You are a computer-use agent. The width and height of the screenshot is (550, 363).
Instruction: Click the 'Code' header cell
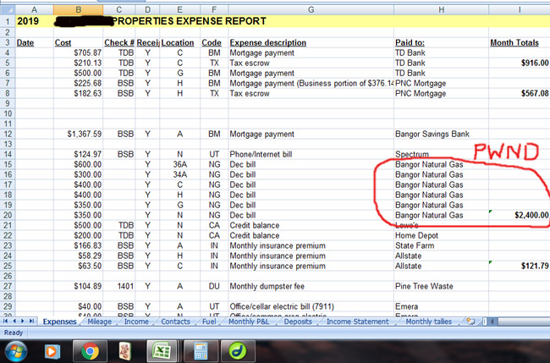click(214, 43)
